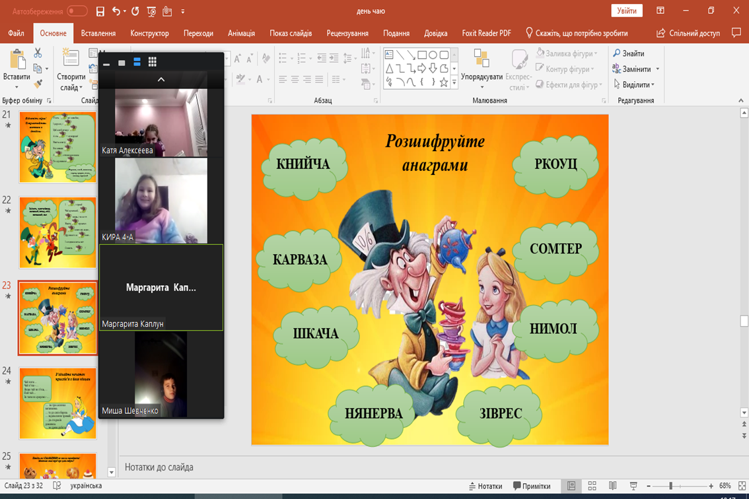Open the Рецензування tab
Image resolution: width=749 pixels, height=499 pixels.
pos(347,33)
